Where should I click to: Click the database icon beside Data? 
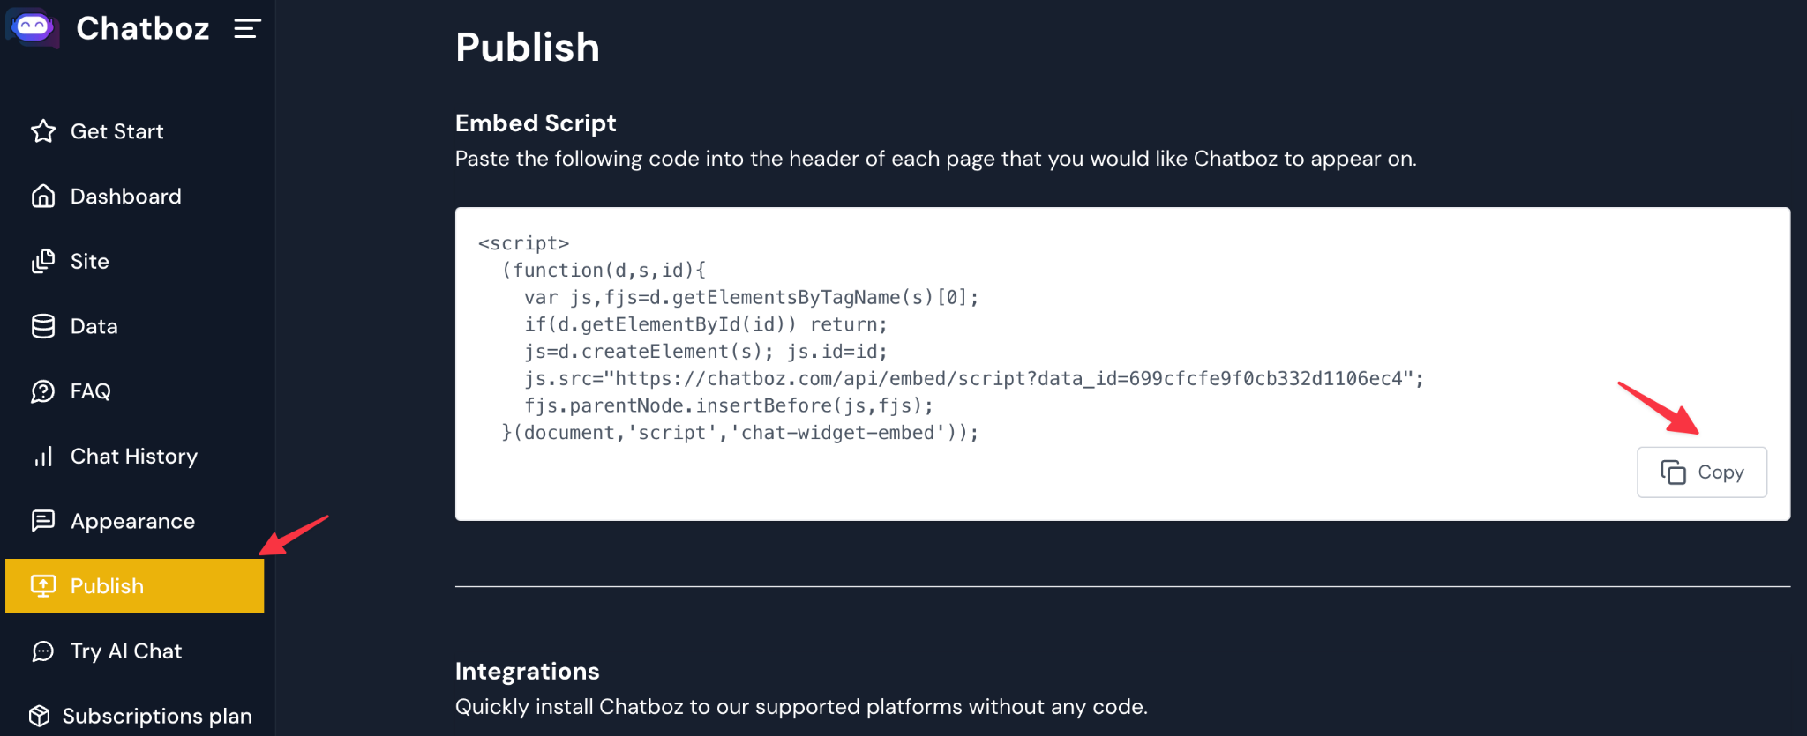coord(43,327)
